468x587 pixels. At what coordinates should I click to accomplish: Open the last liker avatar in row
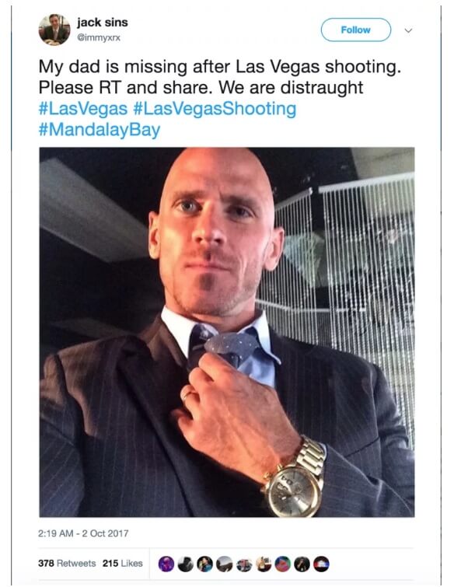pyautogui.click(x=321, y=564)
